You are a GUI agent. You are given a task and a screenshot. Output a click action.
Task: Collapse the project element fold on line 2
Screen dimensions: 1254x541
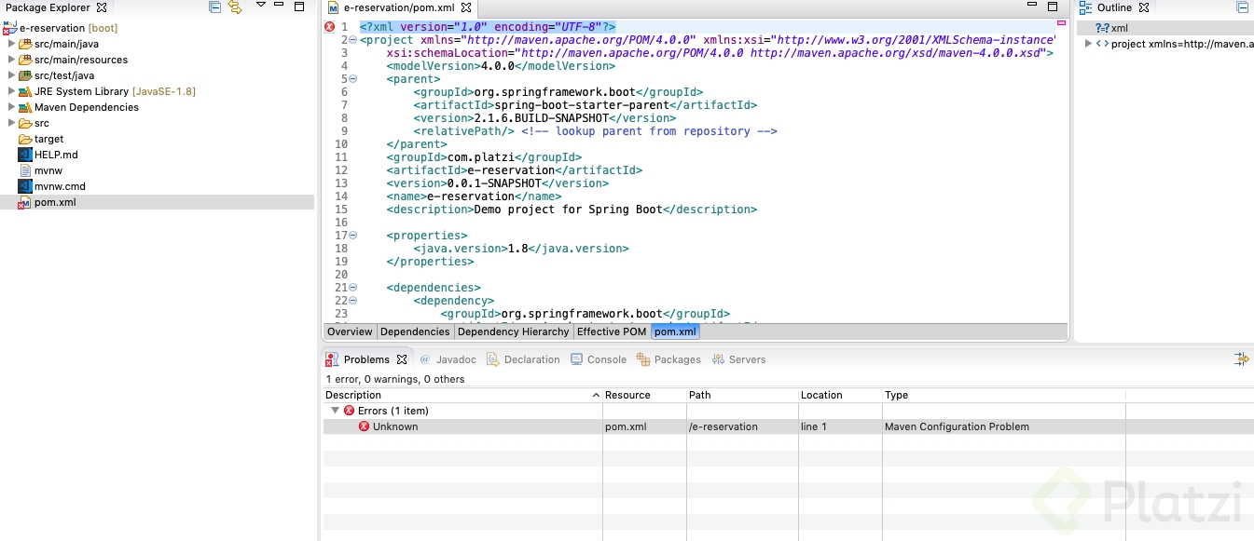point(353,40)
